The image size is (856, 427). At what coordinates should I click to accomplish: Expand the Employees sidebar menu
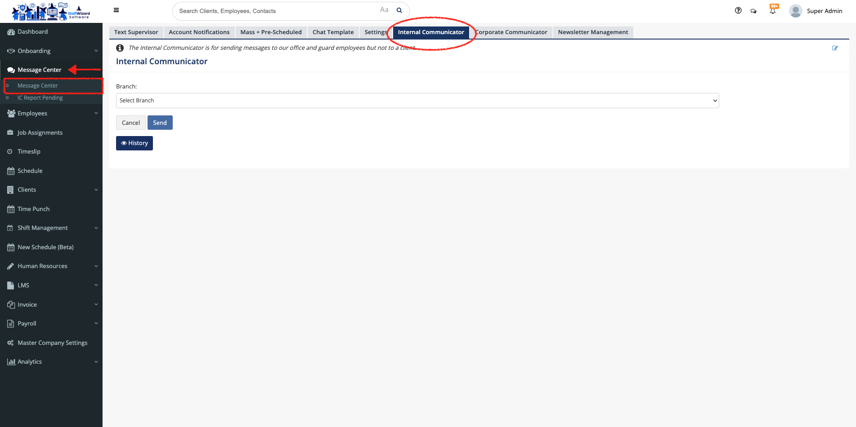point(51,114)
